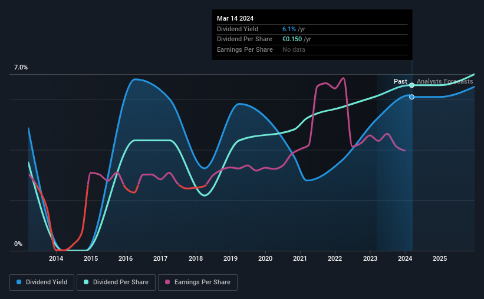The height and width of the screenshot is (299, 484).
Task: Click the €0.150 dividend per share value
Action: point(292,39)
